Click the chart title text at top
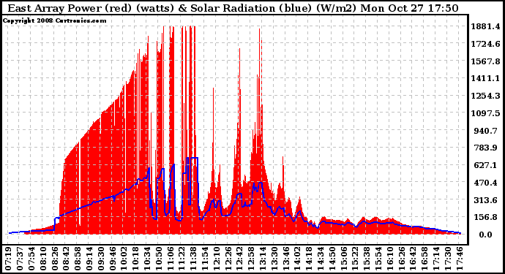505x274 pixels. coord(233,8)
